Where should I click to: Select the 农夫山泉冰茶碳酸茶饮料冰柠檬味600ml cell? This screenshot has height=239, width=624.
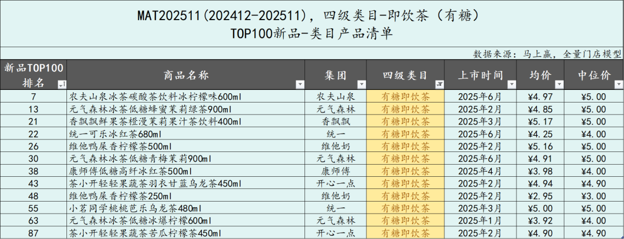pos(150,96)
